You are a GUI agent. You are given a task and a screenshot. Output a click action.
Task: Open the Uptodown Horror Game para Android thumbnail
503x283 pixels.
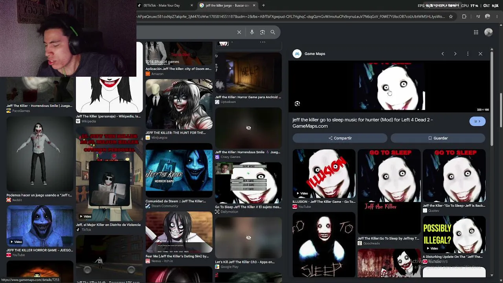[248, 73]
